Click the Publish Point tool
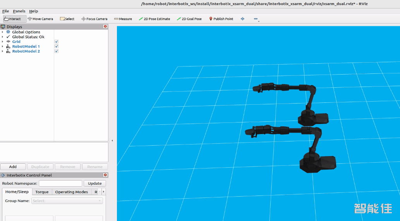Image resolution: width=400 pixels, height=221 pixels. (x=221, y=19)
